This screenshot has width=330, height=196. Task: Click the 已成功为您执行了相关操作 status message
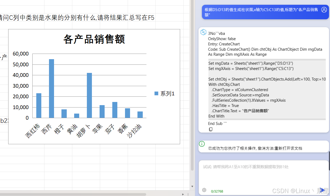pos(255,148)
